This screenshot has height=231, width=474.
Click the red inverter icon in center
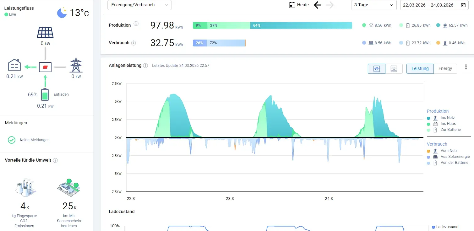(45, 67)
